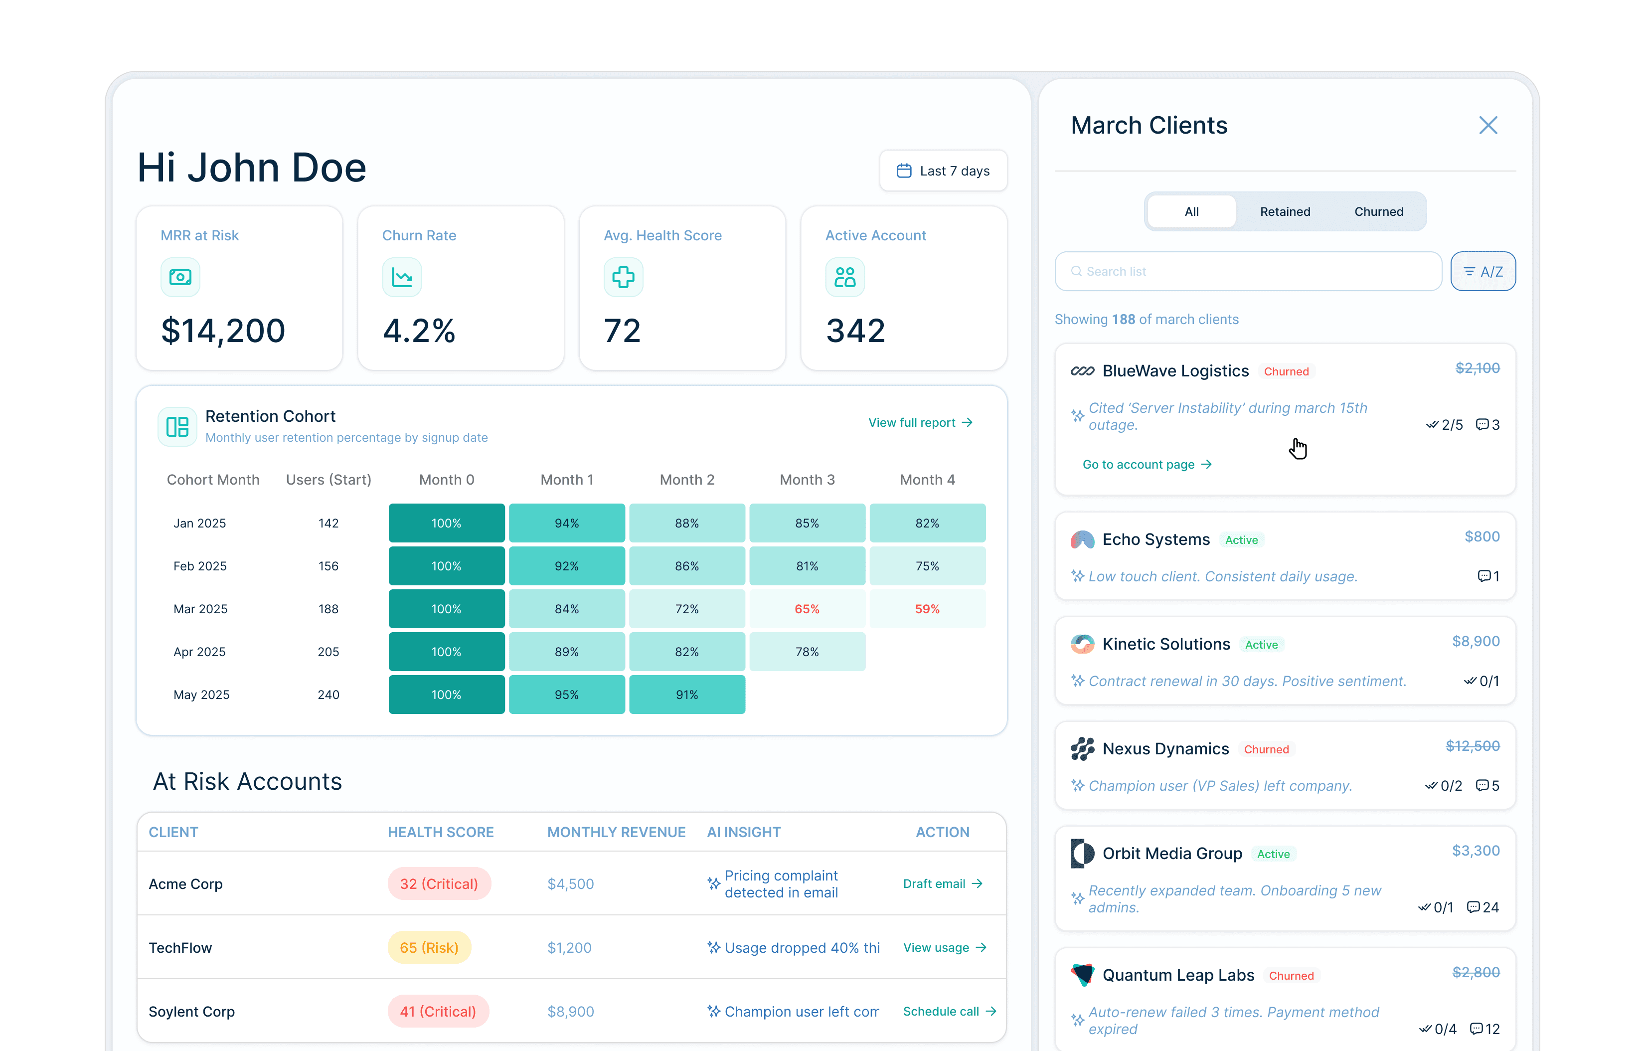
Task: Show only Churned clients
Action: 1379,212
